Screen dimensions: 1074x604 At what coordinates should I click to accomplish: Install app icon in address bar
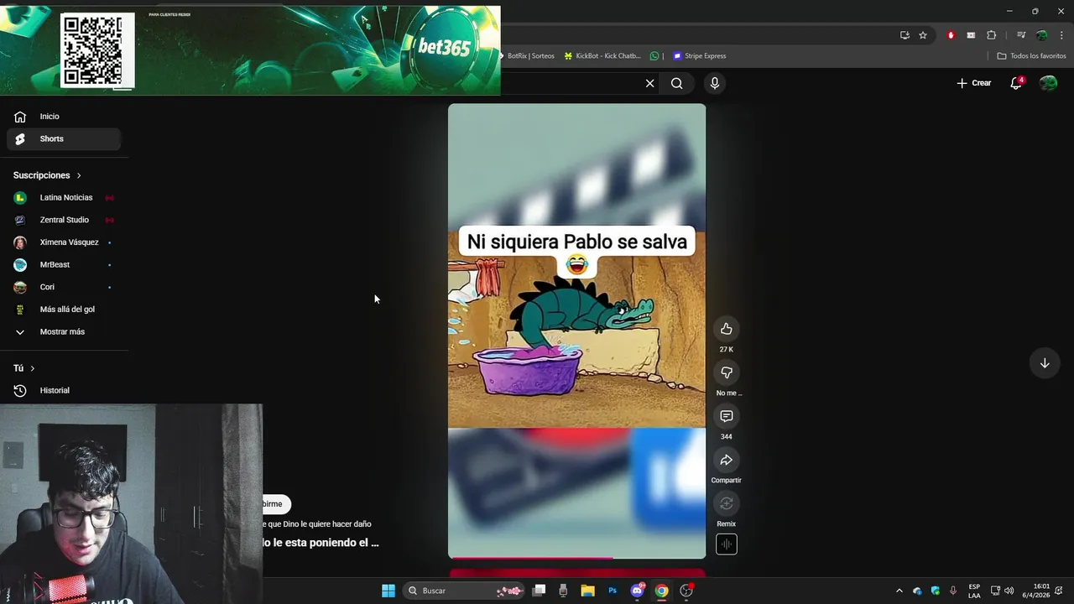coord(905,35)
